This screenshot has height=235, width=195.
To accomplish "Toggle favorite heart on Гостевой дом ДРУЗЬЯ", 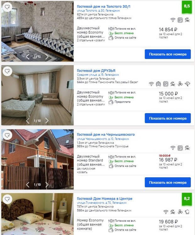I will [x=7, y=71].
